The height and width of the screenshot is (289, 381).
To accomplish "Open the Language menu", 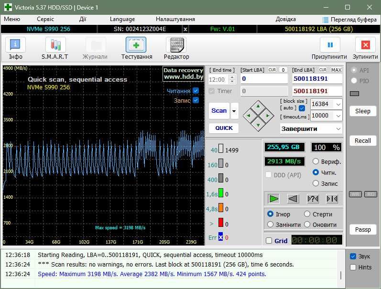I will pyautogui.click(x=122, y=19).
